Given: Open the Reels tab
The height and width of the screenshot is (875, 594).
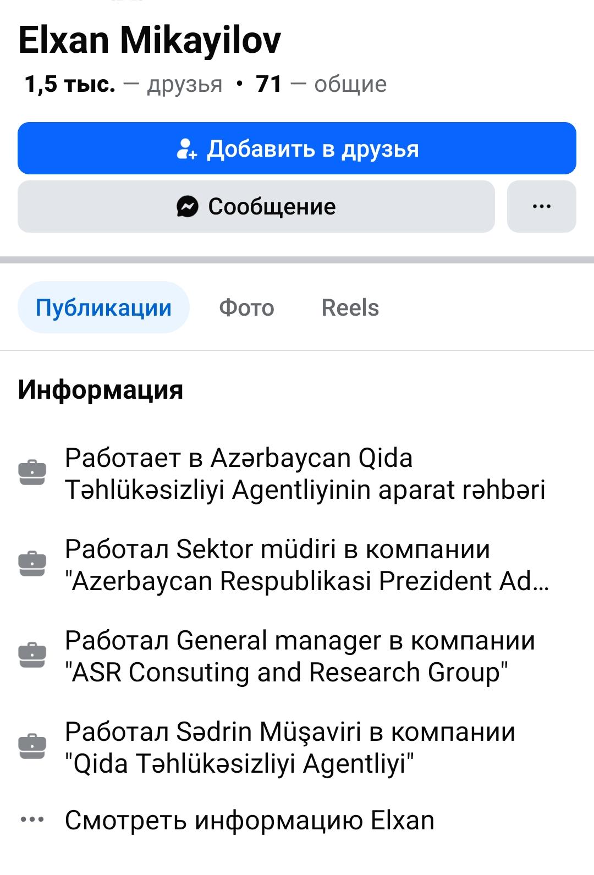Looking at the screenshot, I should 350,307.
